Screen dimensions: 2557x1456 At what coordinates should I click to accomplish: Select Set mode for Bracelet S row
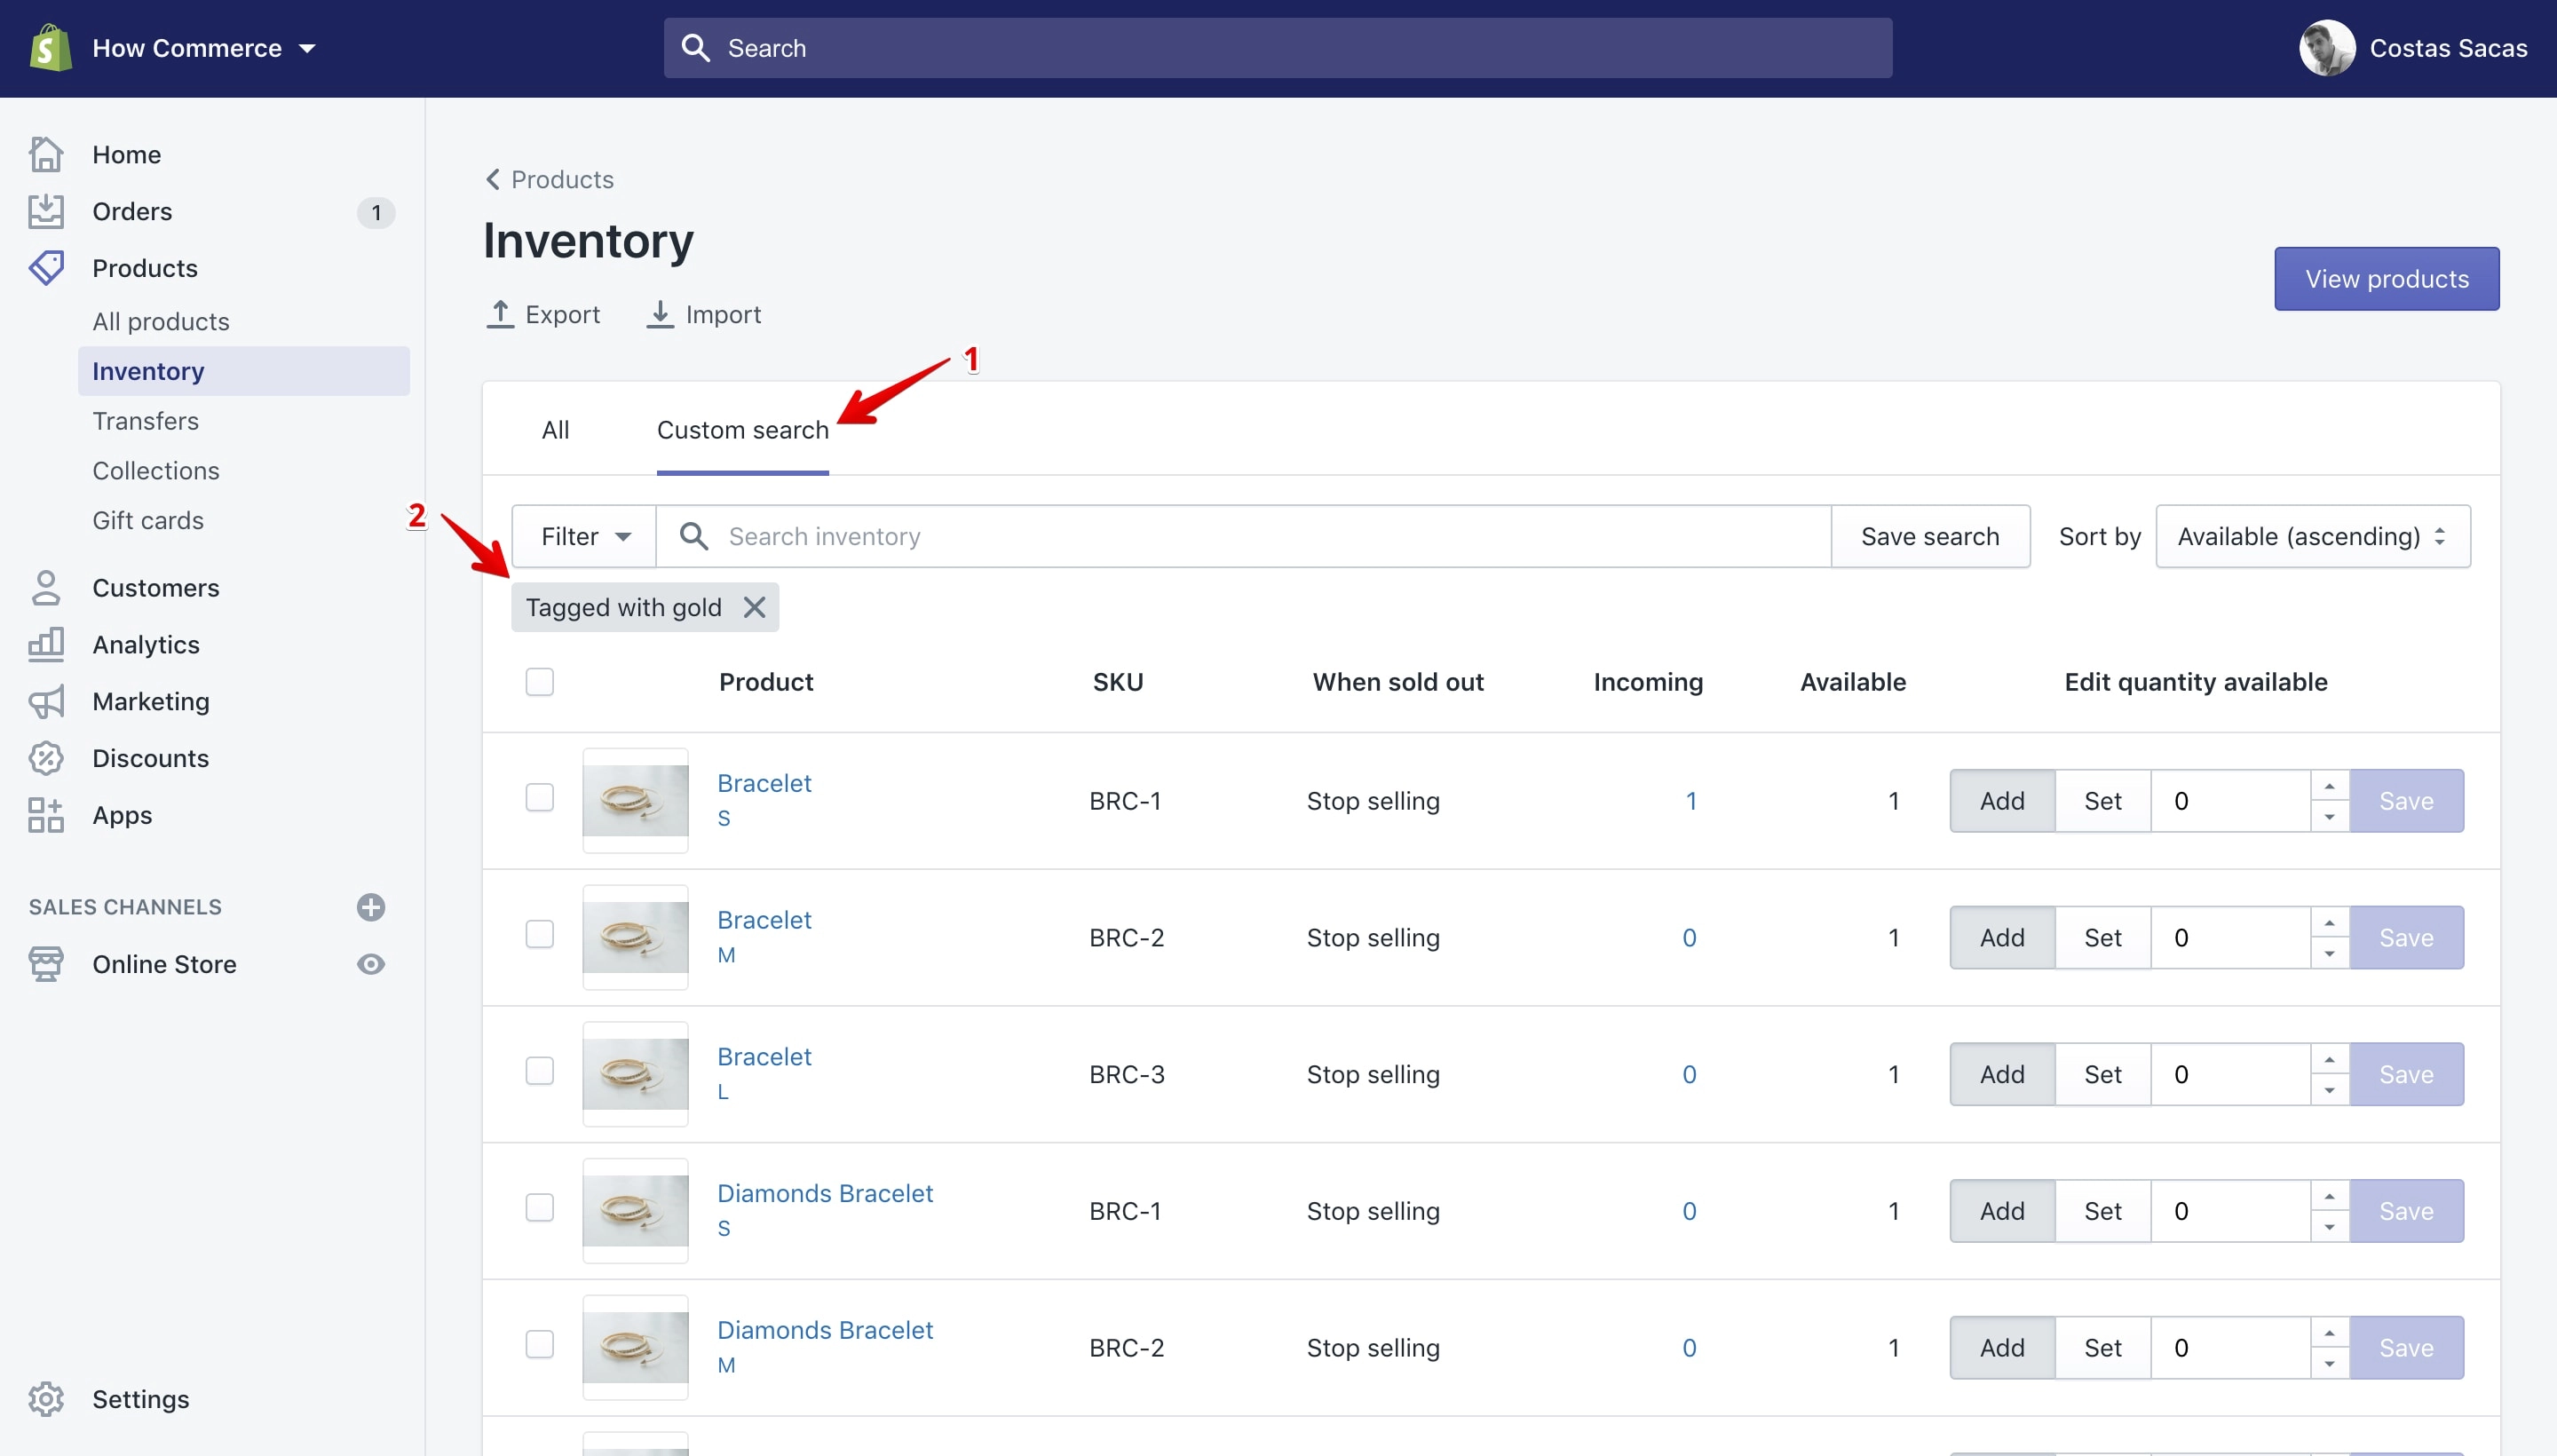click(2103, 800)
